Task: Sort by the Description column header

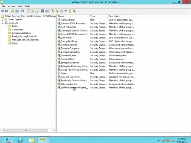Action: 122,16
